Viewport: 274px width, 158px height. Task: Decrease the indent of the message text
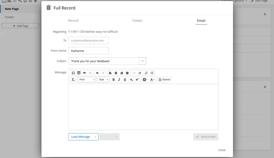point(134,73)
